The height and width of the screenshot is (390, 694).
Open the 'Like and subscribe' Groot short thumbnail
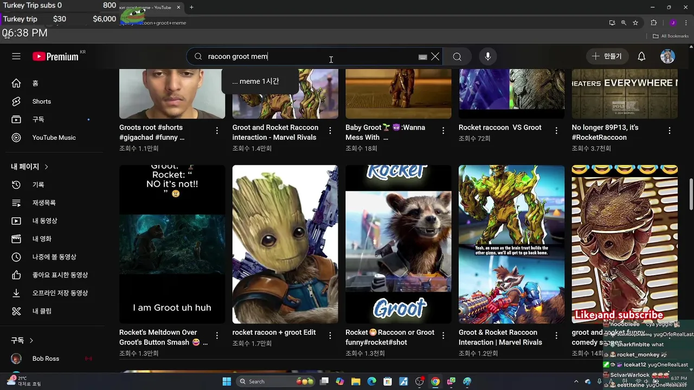tap(625, 244)
